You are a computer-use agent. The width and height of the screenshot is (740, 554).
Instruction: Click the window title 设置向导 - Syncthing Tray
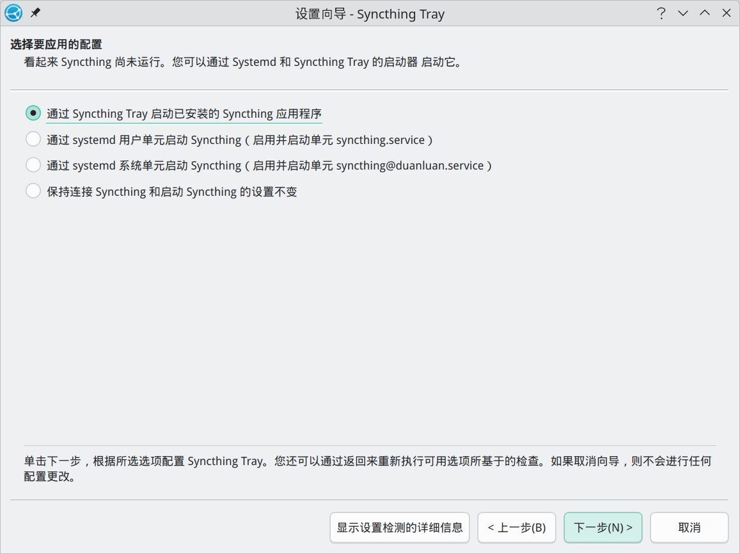point(370,13)
